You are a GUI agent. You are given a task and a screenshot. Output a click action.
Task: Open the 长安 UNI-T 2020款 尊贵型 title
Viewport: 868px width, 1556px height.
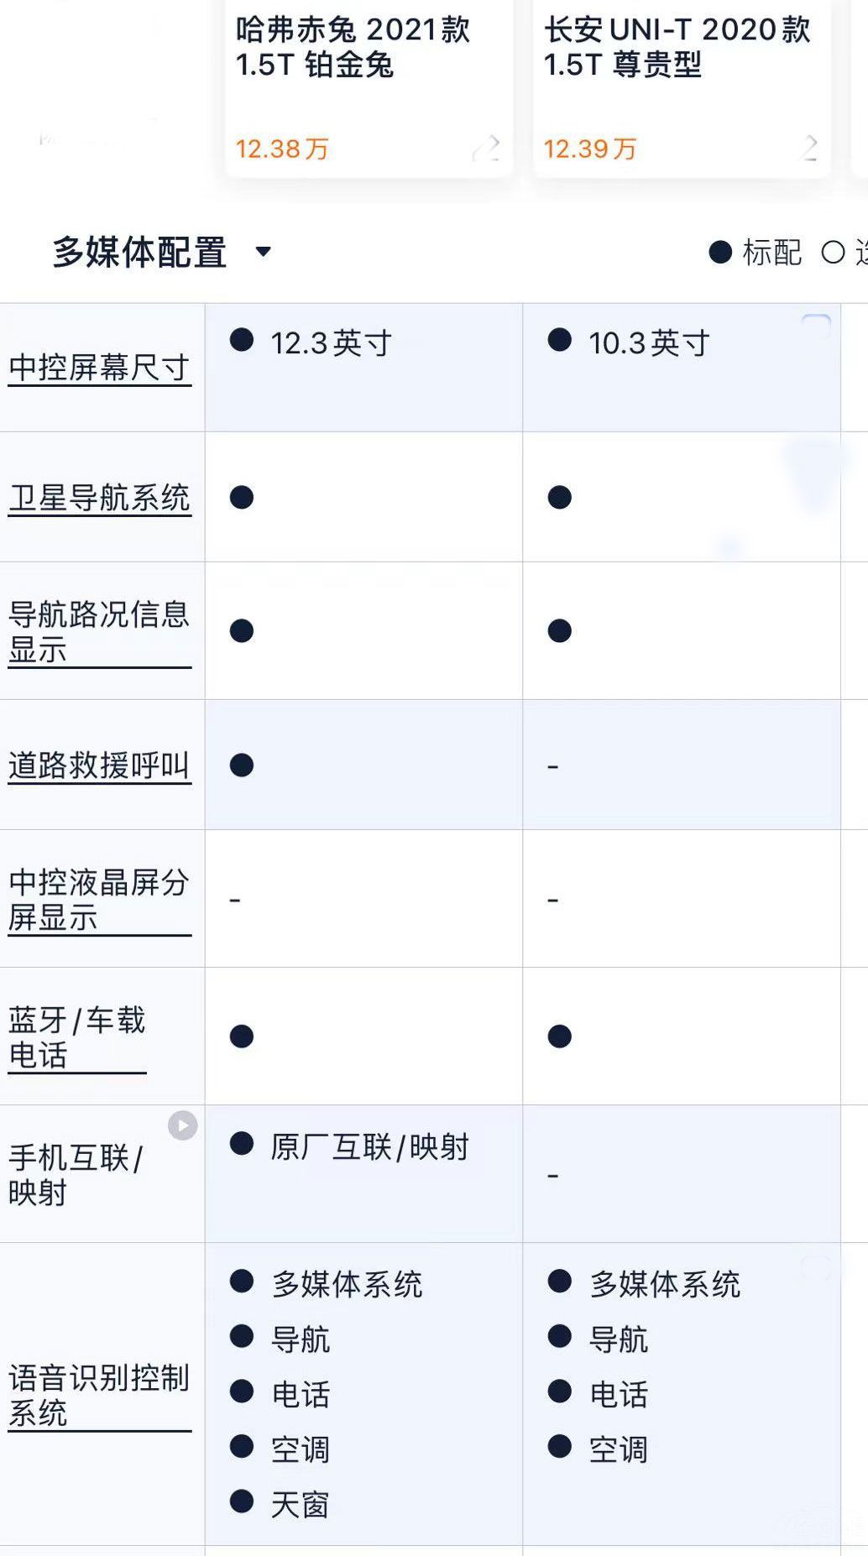pos(677,47)
